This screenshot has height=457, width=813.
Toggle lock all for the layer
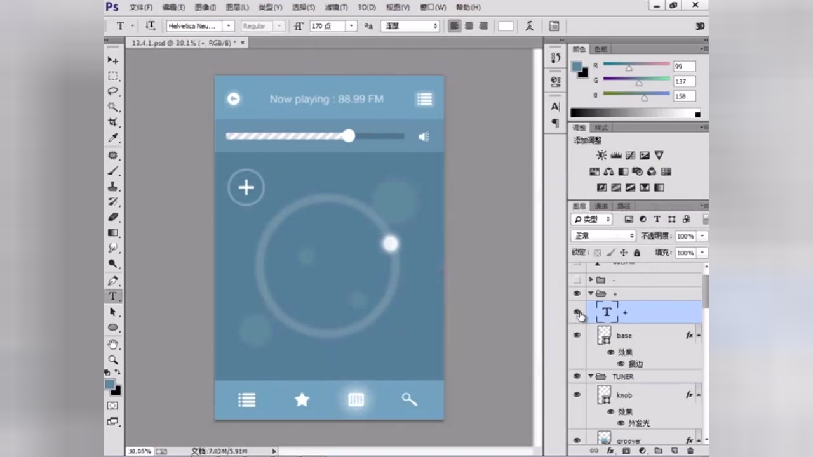pyautogui.click(x=637, y=253)
